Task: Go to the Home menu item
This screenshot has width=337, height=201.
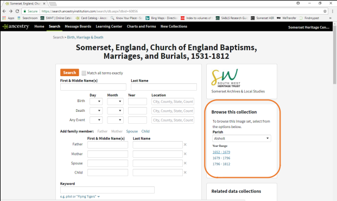Action: (x=39, y=26)
